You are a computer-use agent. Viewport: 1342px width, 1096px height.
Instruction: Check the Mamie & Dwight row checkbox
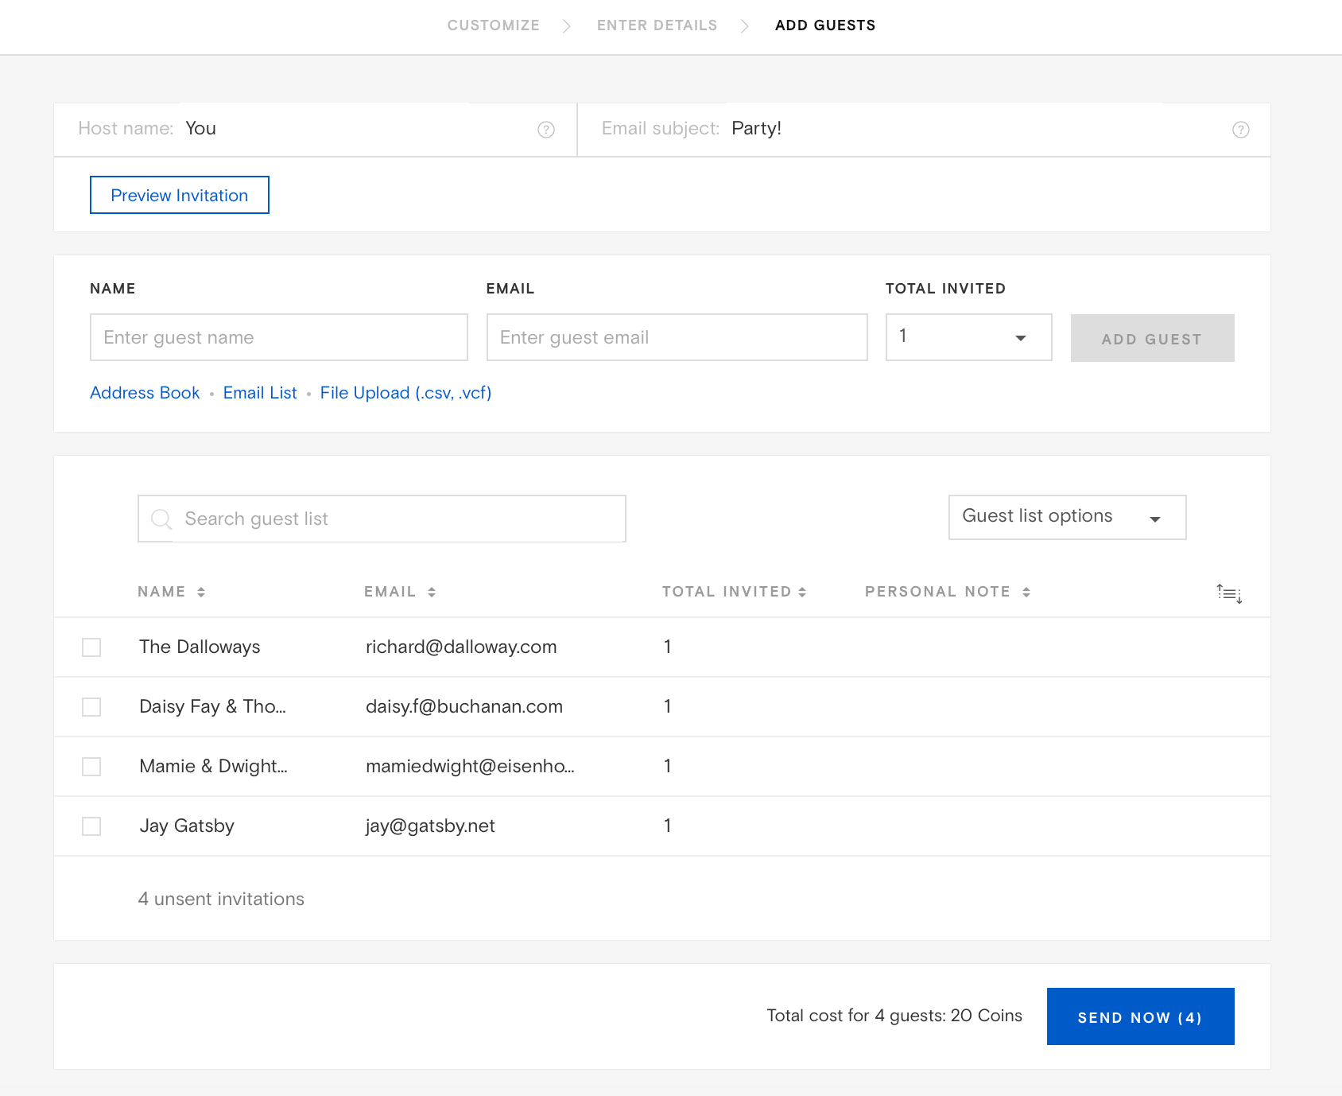tap(91, 766)
